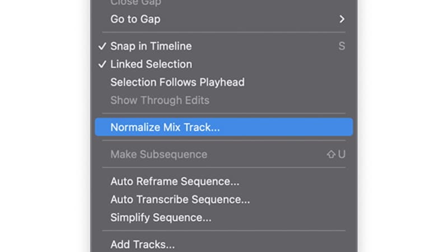Expand the Go to Gap submenu arrow
Viewport: 448px width, 252px height.
[x=342, y=19]
